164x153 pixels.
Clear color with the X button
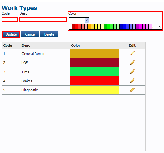159,27
